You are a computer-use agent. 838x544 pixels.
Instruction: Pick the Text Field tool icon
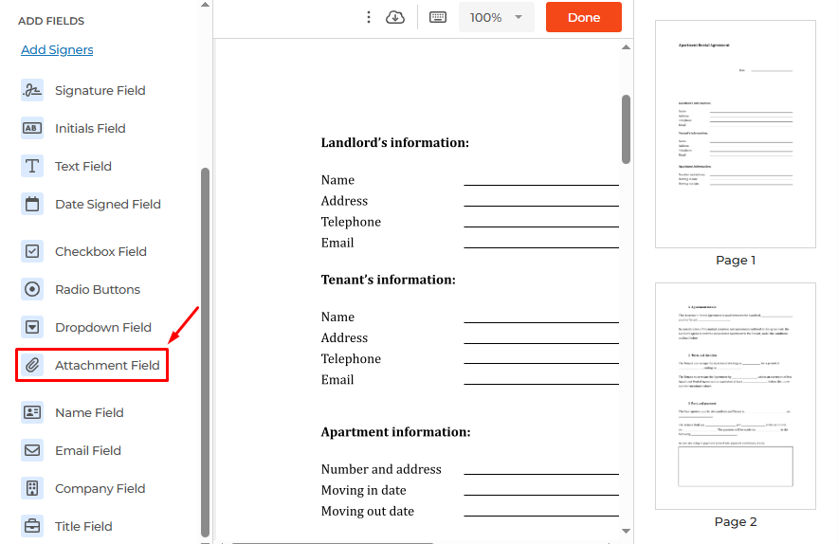click(32, 166)
